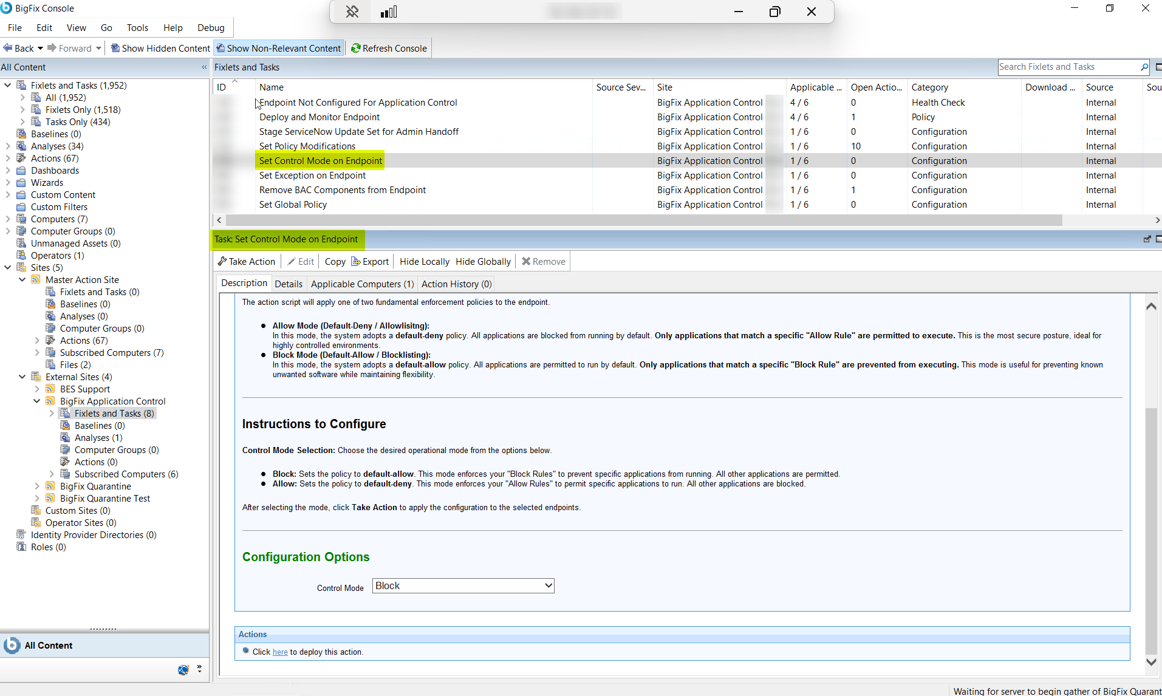Open the Tools menu
Image resolution: width=1162 pixels, height=696 pixels.
[137, 27]
